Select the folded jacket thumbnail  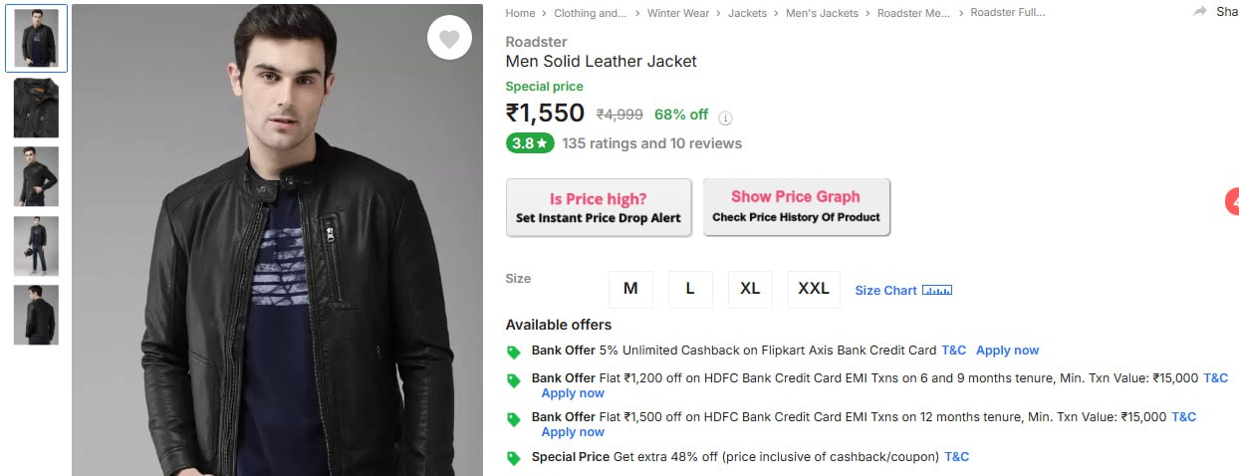click(36, 108)
